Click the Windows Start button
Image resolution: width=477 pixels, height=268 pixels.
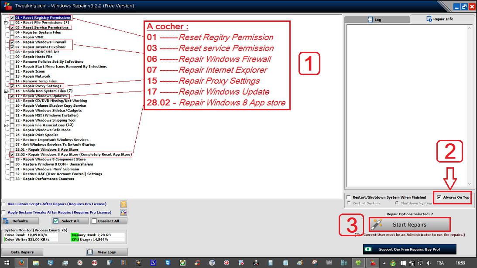coord(7,263)
